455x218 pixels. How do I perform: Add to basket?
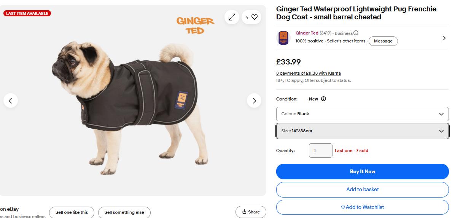pyautogui.click(x=363, y=190)
